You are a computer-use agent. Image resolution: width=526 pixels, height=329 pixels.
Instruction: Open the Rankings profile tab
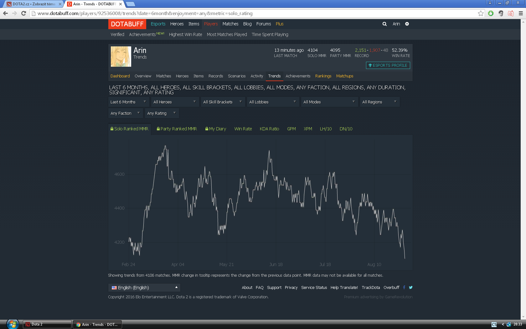[x=323, y=76]
